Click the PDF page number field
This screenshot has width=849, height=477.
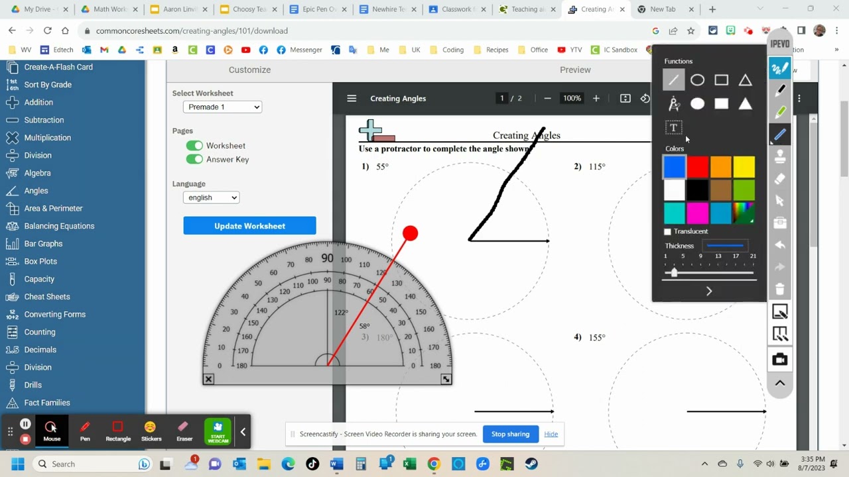pos(502,98)
